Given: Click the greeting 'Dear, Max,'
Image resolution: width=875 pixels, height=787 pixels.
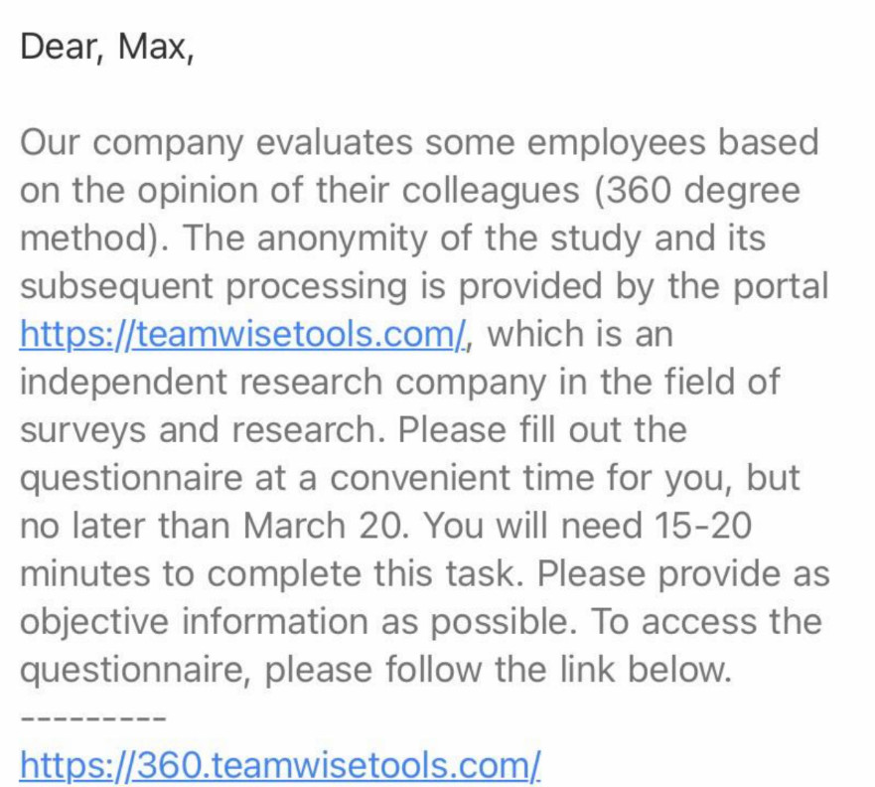Looking at the screenshot, I should pos(107,47).
